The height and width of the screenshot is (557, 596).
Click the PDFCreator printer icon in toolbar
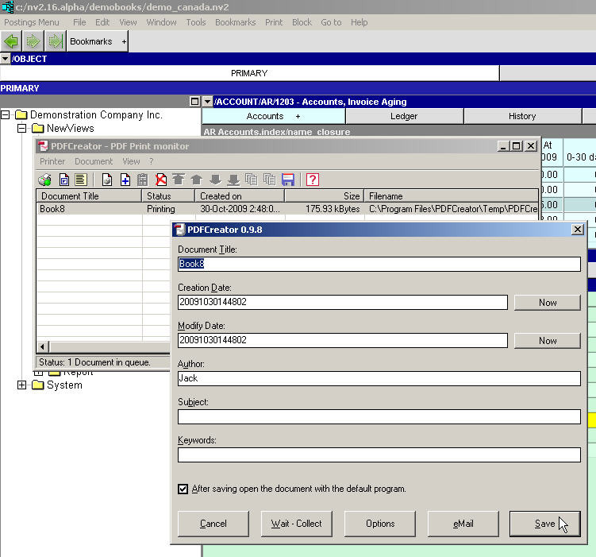[x=45, y=180]
